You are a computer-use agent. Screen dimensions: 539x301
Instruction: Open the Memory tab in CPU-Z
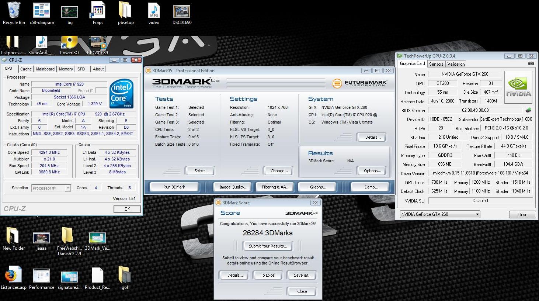click(x=66, y=69)
